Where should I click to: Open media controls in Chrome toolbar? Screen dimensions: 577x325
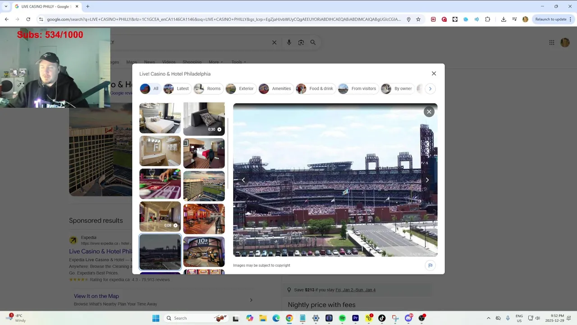pos(514,19)
